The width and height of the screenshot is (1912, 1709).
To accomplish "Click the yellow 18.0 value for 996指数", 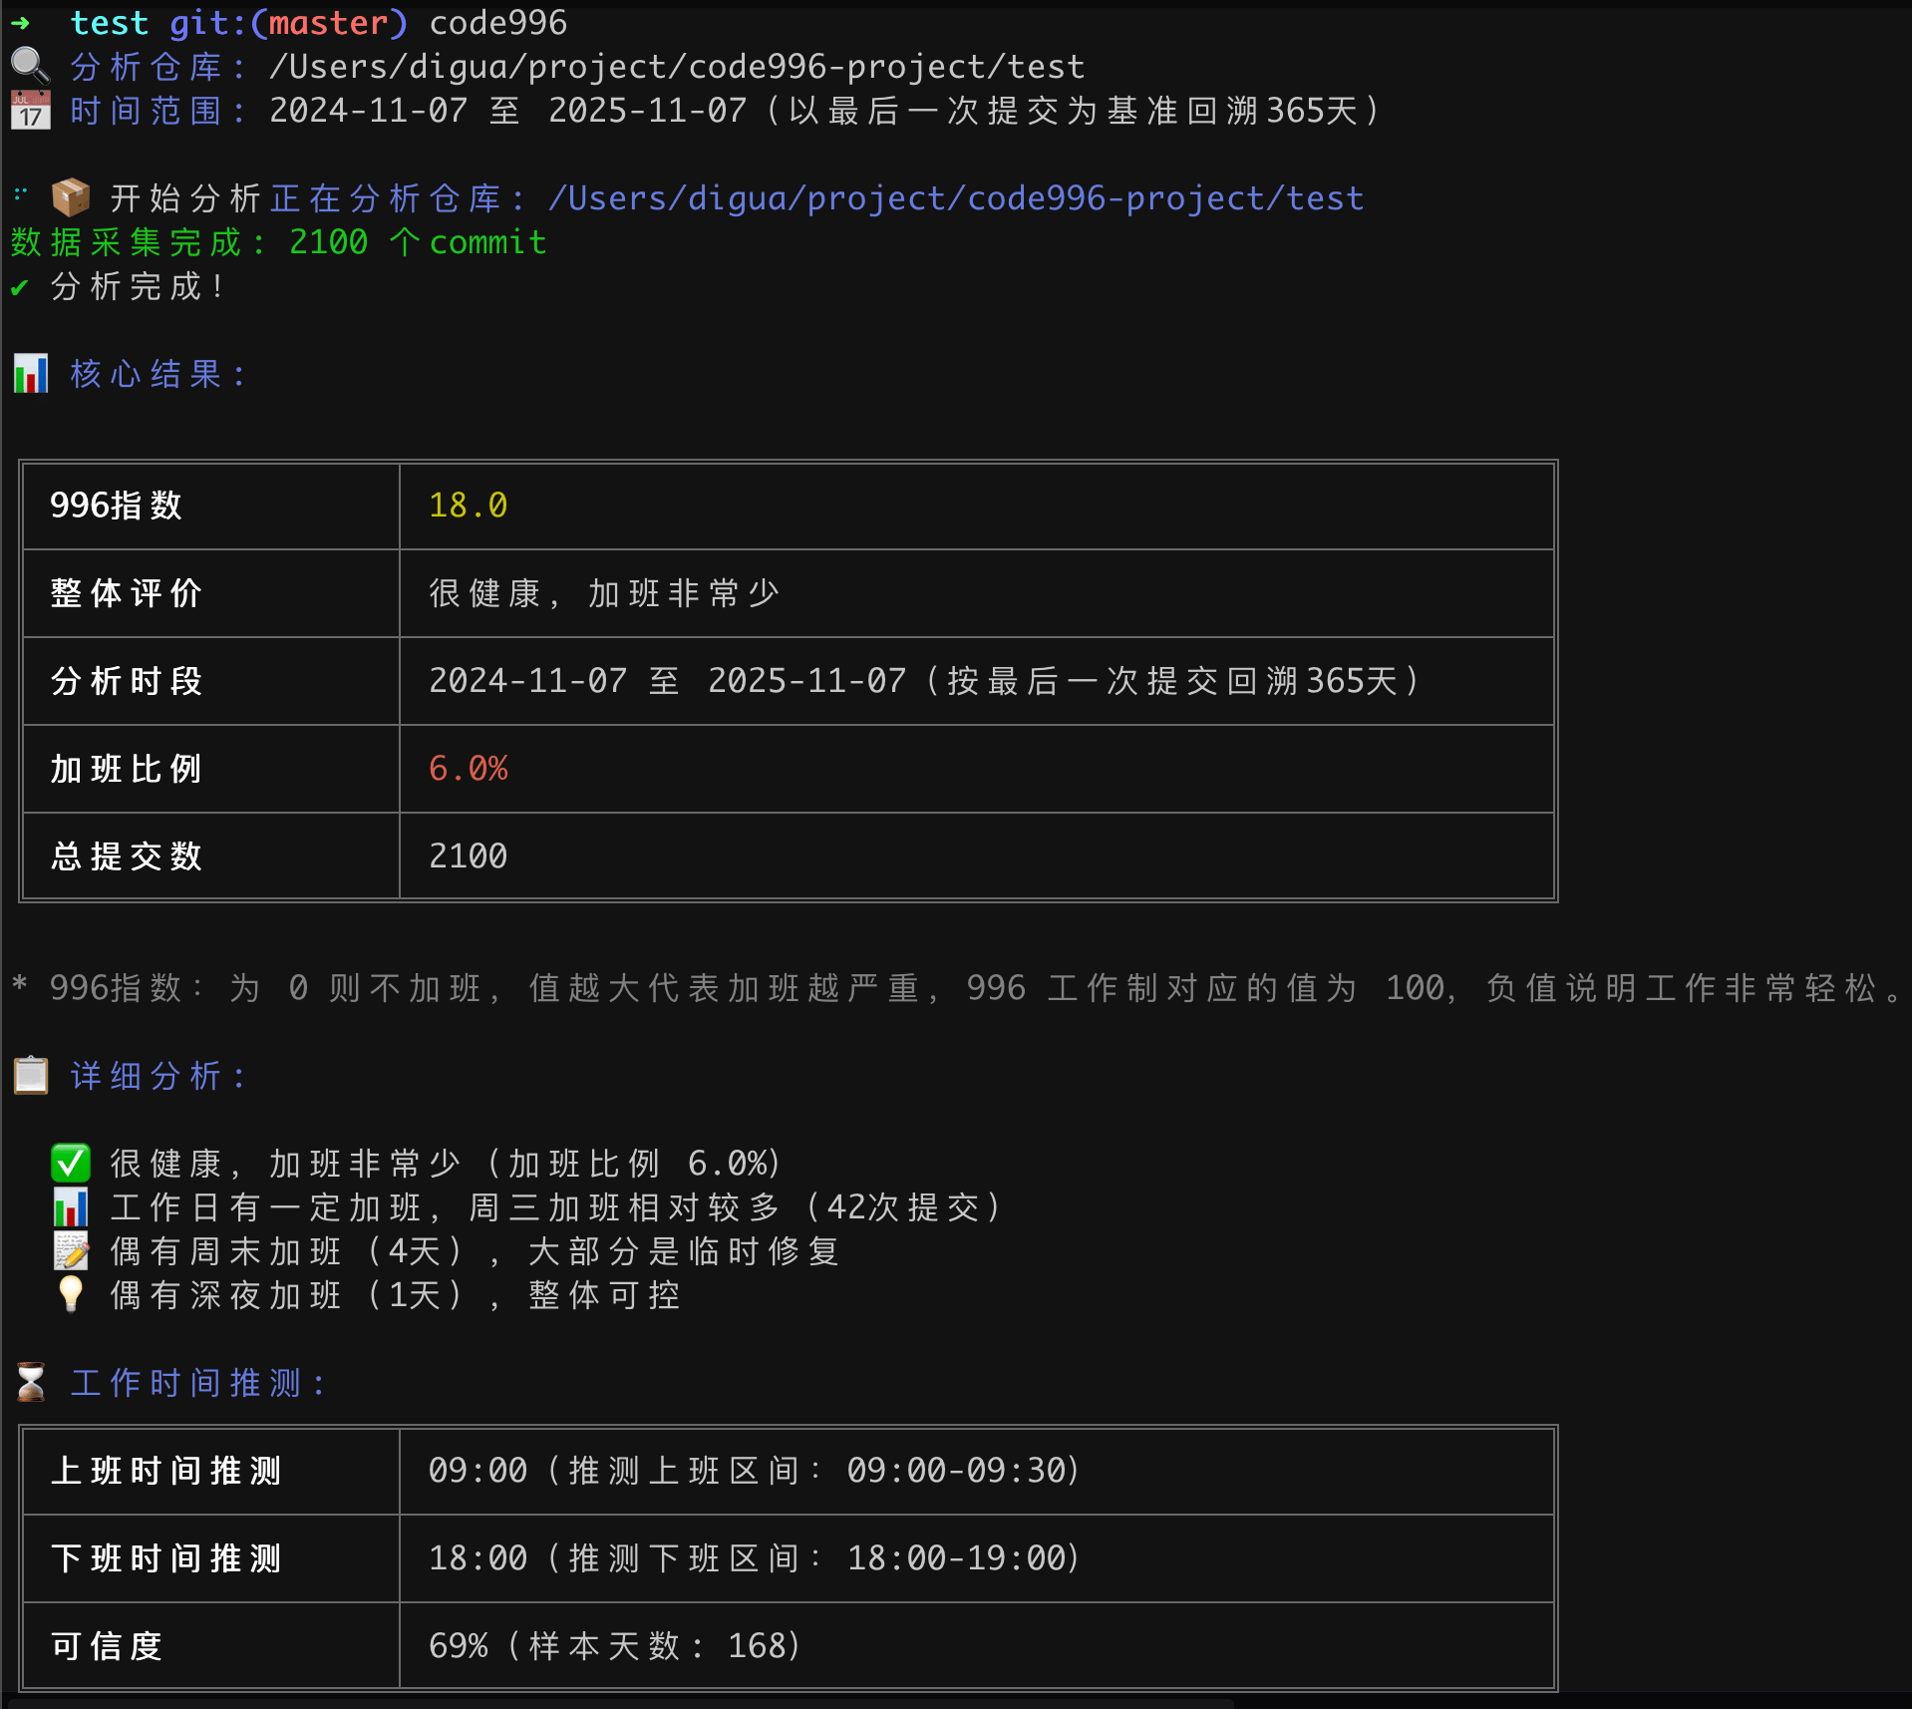I will pos(468,506).
